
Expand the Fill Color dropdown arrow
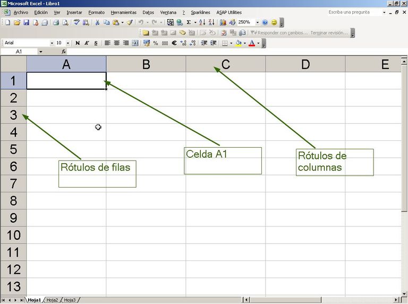coord(244,43)
